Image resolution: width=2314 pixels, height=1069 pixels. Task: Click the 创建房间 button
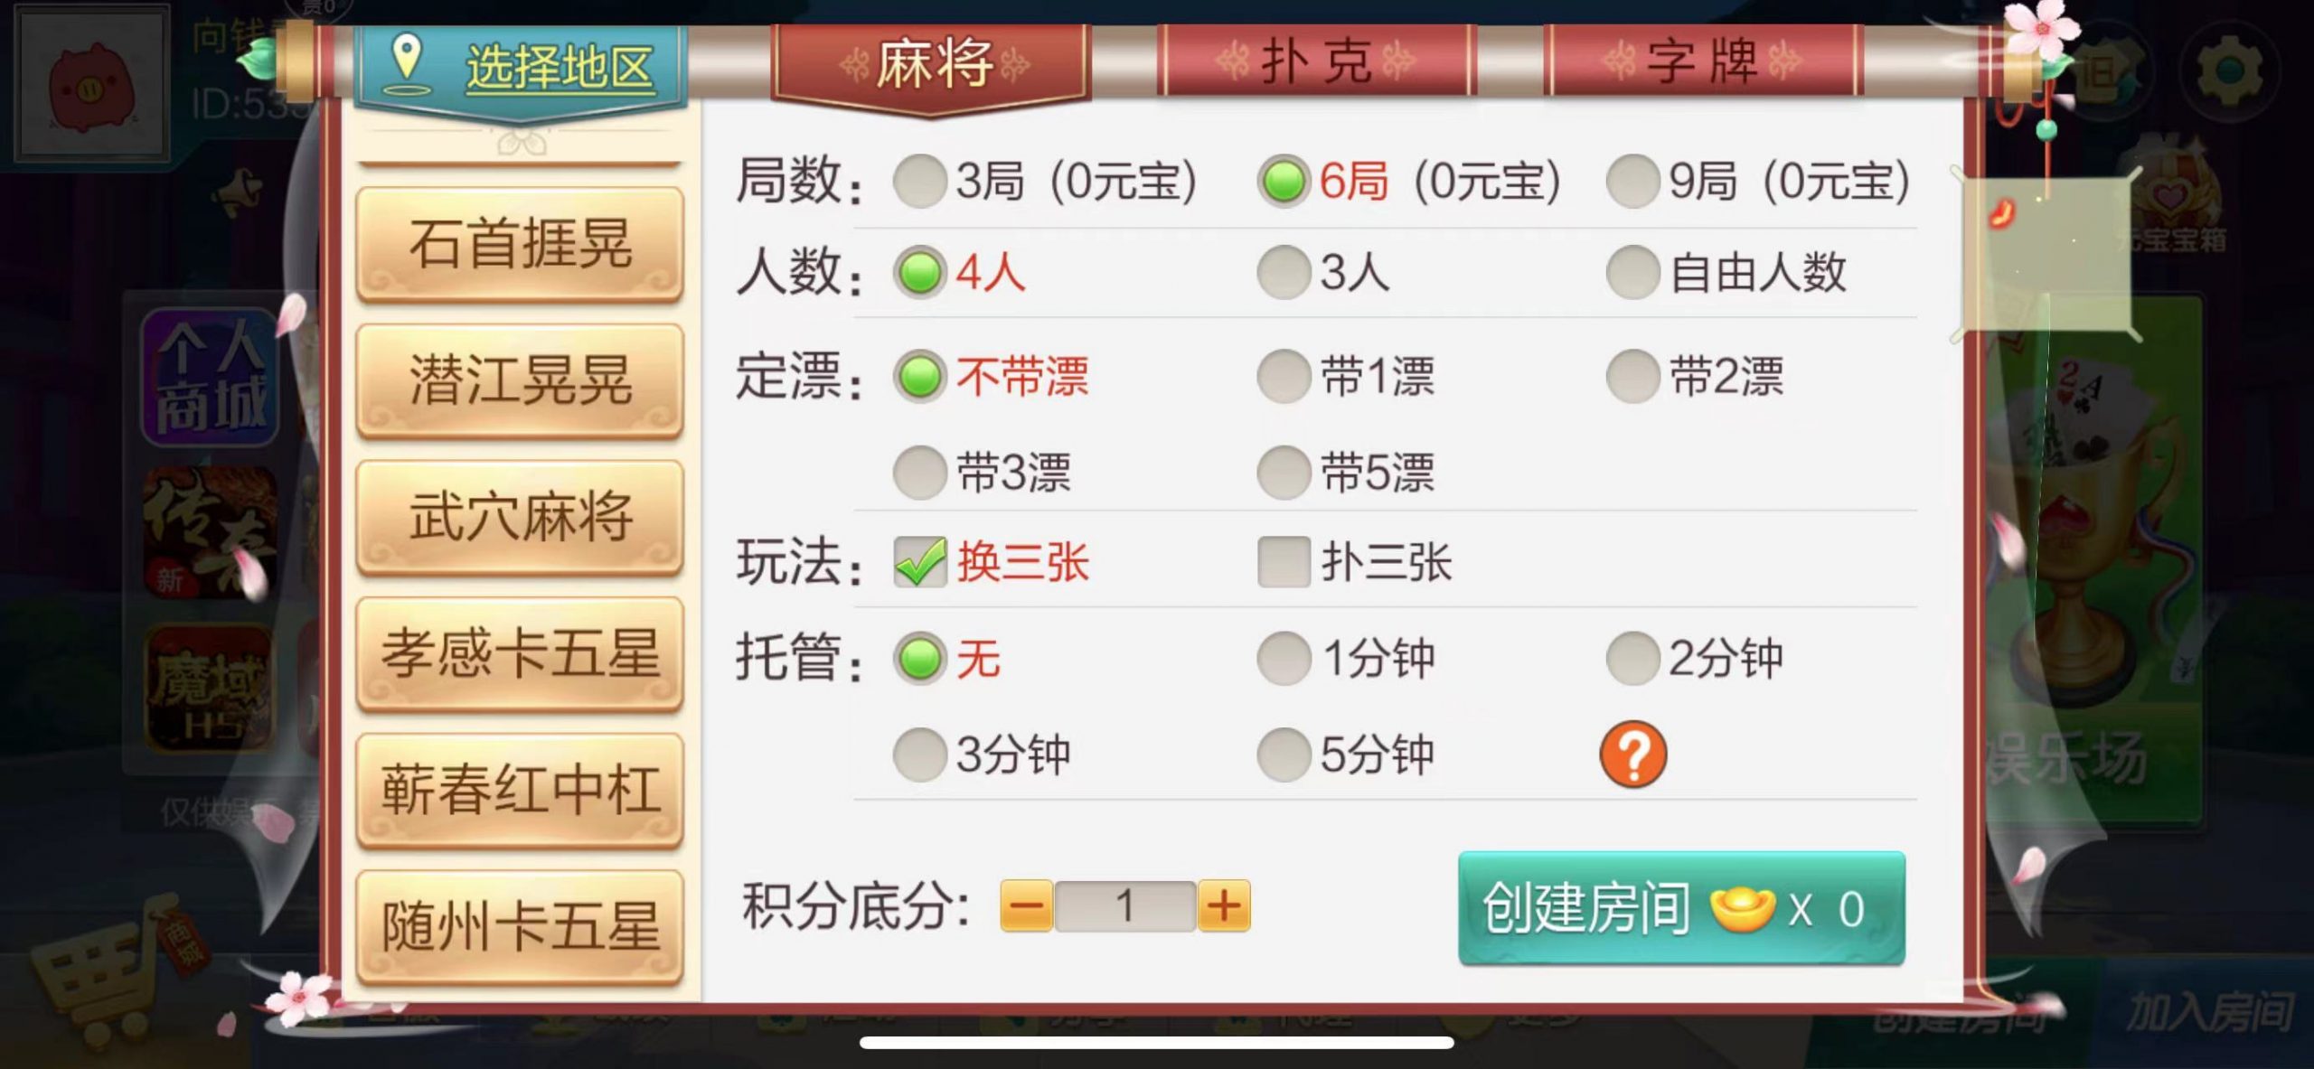click(1681, 908)
